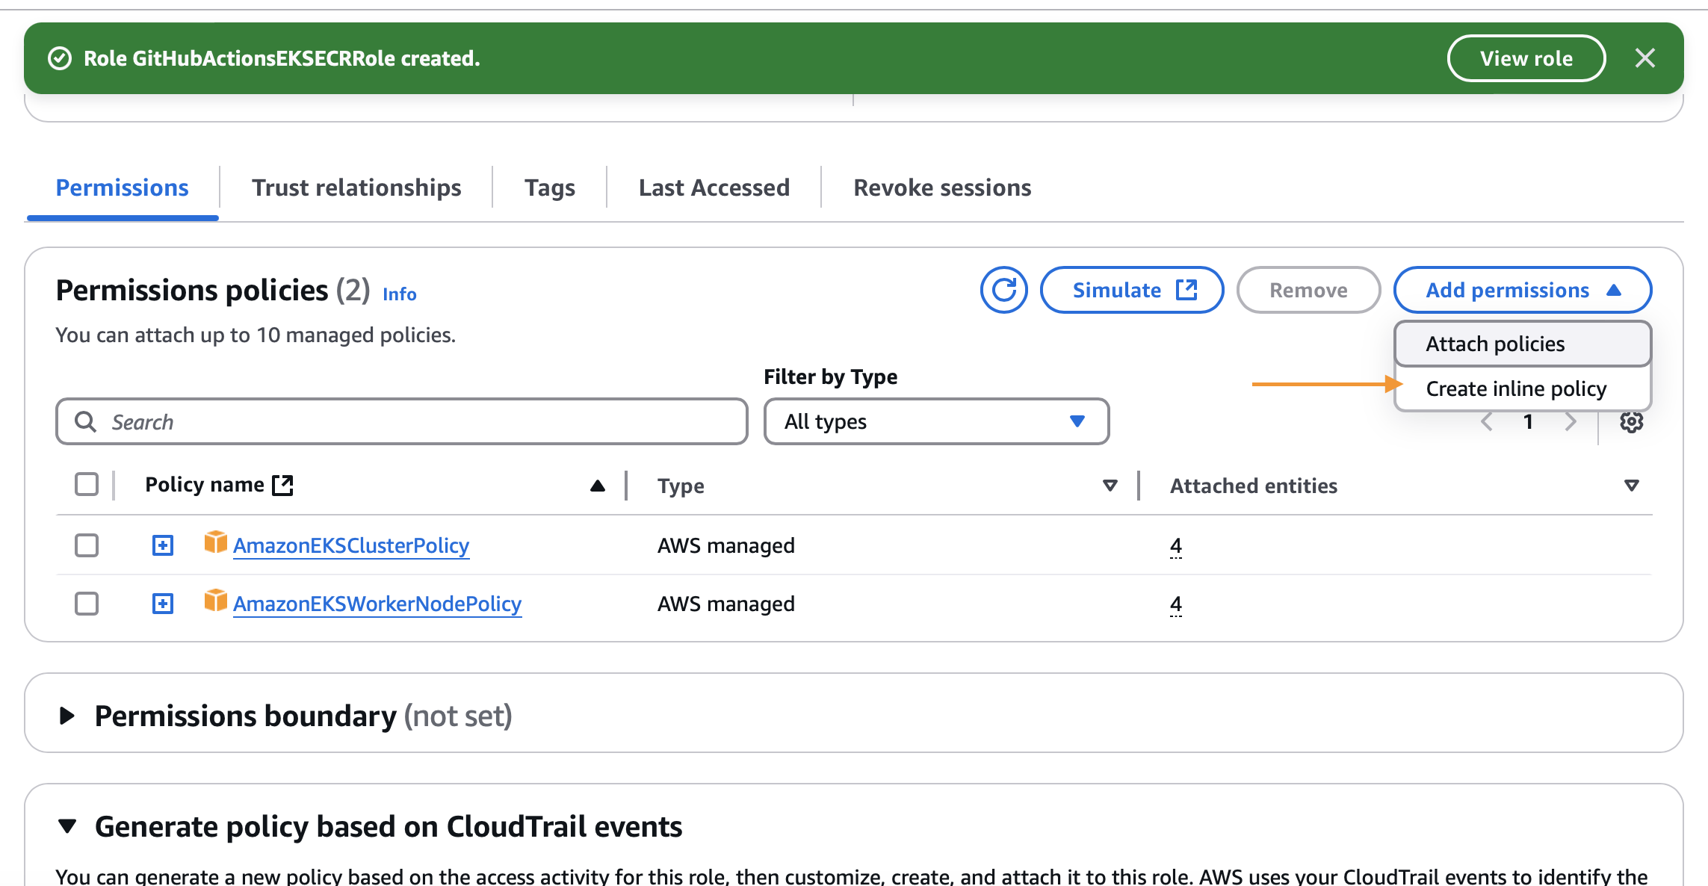Open the Last Accessed tab
Viewport: 1708px width, 886px height.
pyautogui.click(x=714, y=188)
